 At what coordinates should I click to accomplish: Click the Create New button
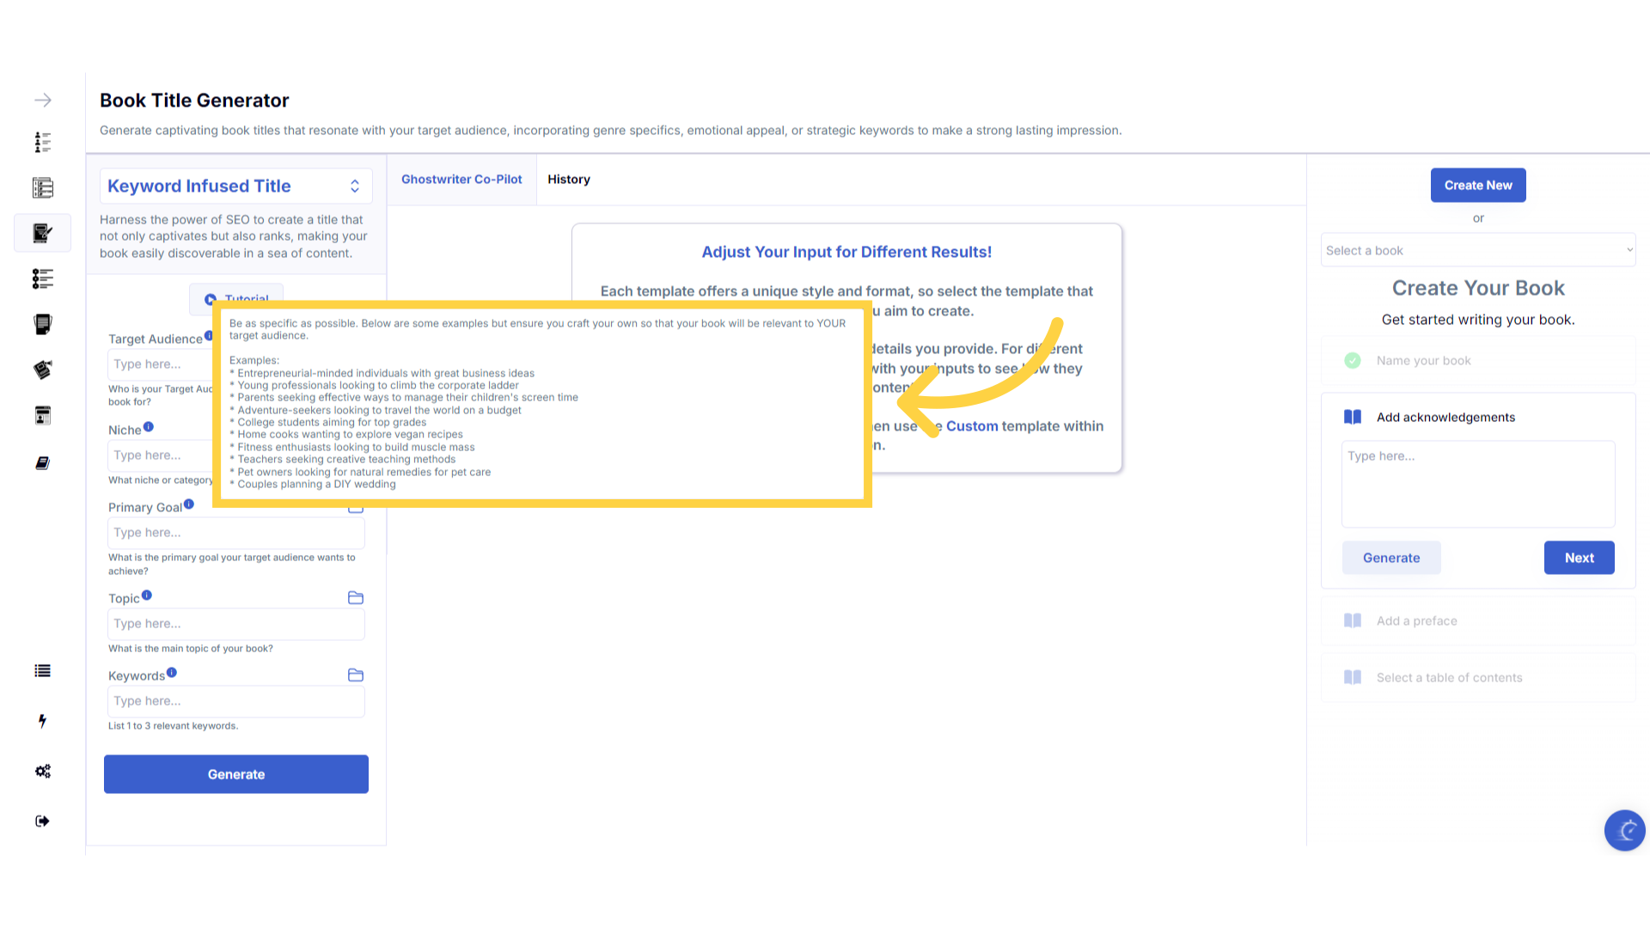pyautogui.click(x=1478, y=186)
